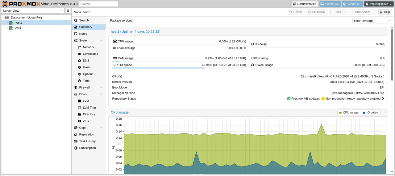The width and height of the screenshot is (395, 176).
Task: Click the Help button
Action: (x=385, y=12)
